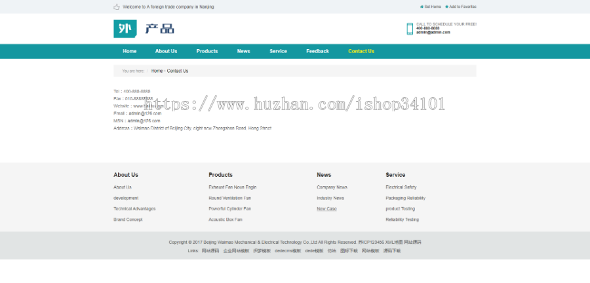The height and width of the screenshot is (283, 590).
Task: Open the Products navigation menu item
Action: (206, 51)
